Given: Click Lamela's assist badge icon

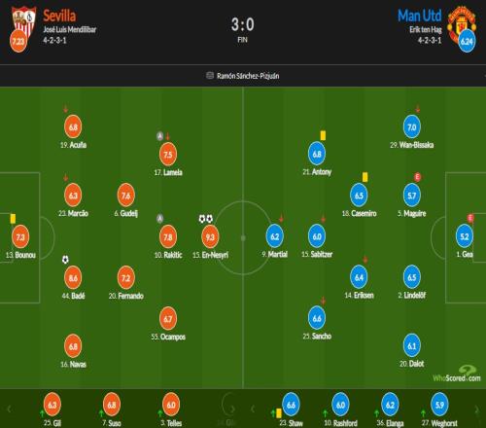Looking at the screenshot, I should (x=159, y=136).
